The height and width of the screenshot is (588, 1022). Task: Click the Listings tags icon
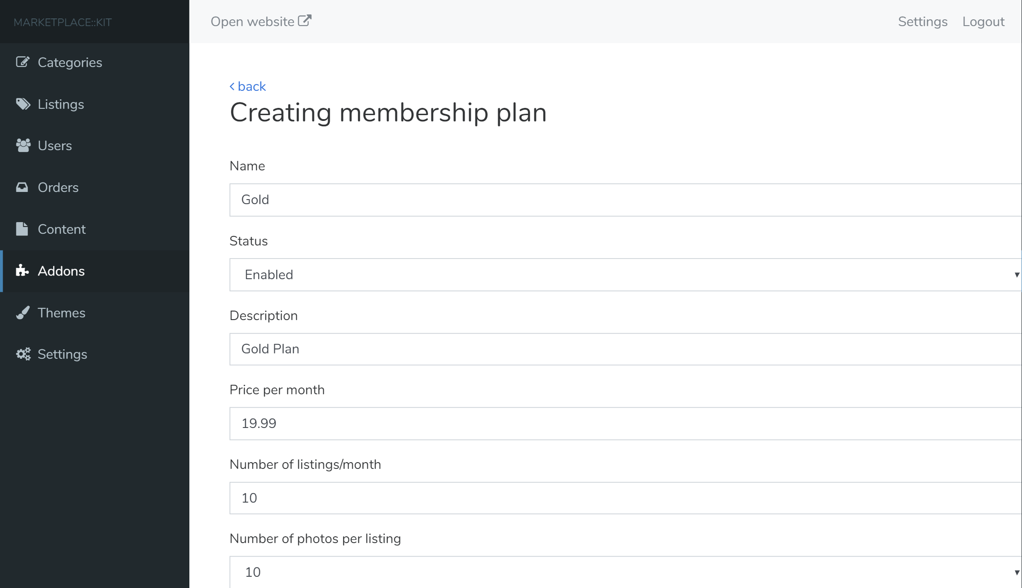23,104
